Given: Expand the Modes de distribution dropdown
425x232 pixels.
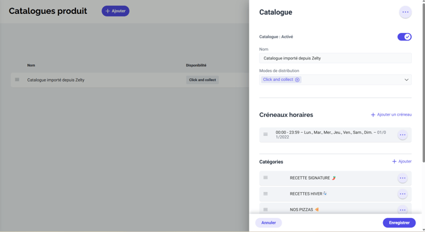Looking at the screenshot, I should 407,80.
